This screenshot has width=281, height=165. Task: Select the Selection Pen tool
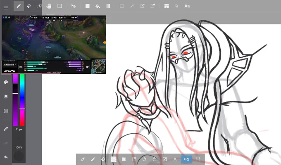click(x=143, y=6)
